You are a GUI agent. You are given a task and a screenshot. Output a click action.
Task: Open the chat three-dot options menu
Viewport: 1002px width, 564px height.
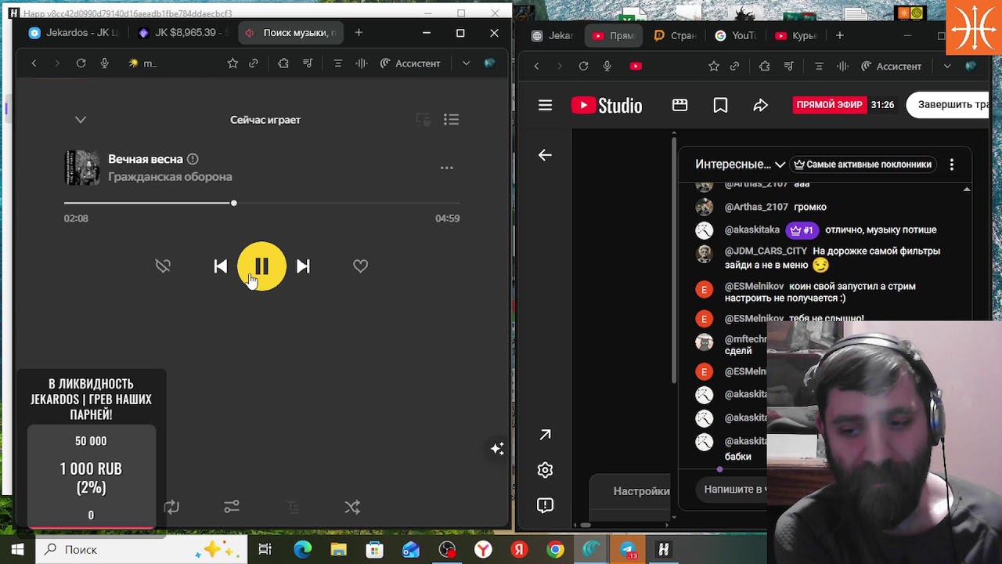[952, 164]
